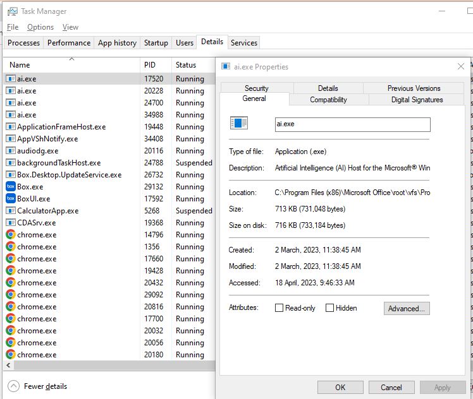This screenshot has height=399, width=473.
Task: Click Chrome icon for PID 17700
Action: (11, 319)
